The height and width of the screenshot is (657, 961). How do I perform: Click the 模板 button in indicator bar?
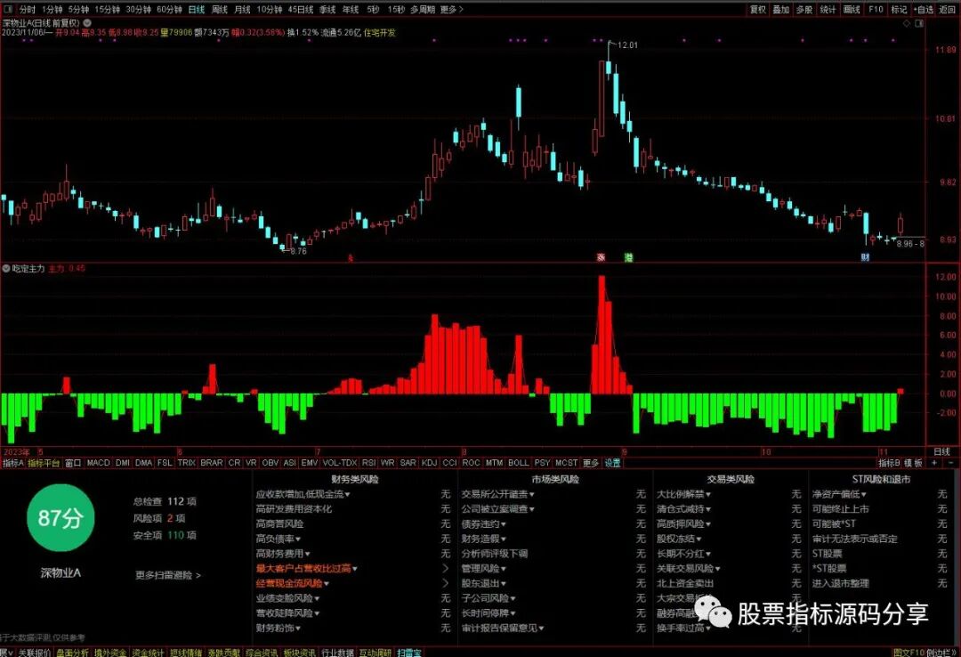coord(913,463)
